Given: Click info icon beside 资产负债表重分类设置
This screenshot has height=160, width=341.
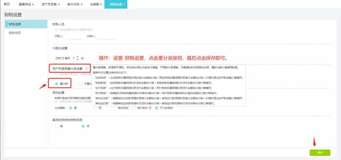Looking at the screenshot, I should coord(87,69).
